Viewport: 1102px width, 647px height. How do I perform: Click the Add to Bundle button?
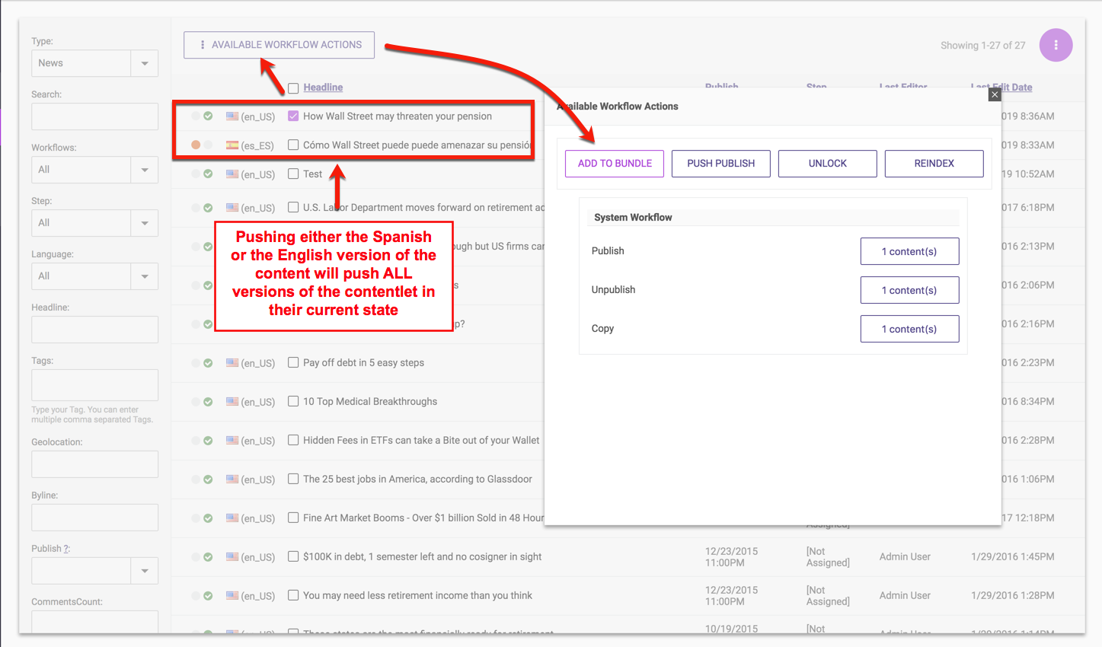[x=615, y=164]
